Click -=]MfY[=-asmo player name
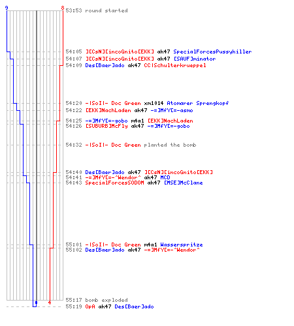294x326 pixels. (172, 110)
